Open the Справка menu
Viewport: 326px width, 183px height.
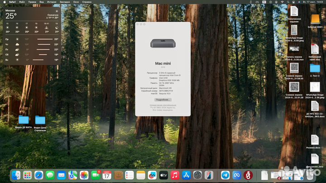(x=86, y=2)
